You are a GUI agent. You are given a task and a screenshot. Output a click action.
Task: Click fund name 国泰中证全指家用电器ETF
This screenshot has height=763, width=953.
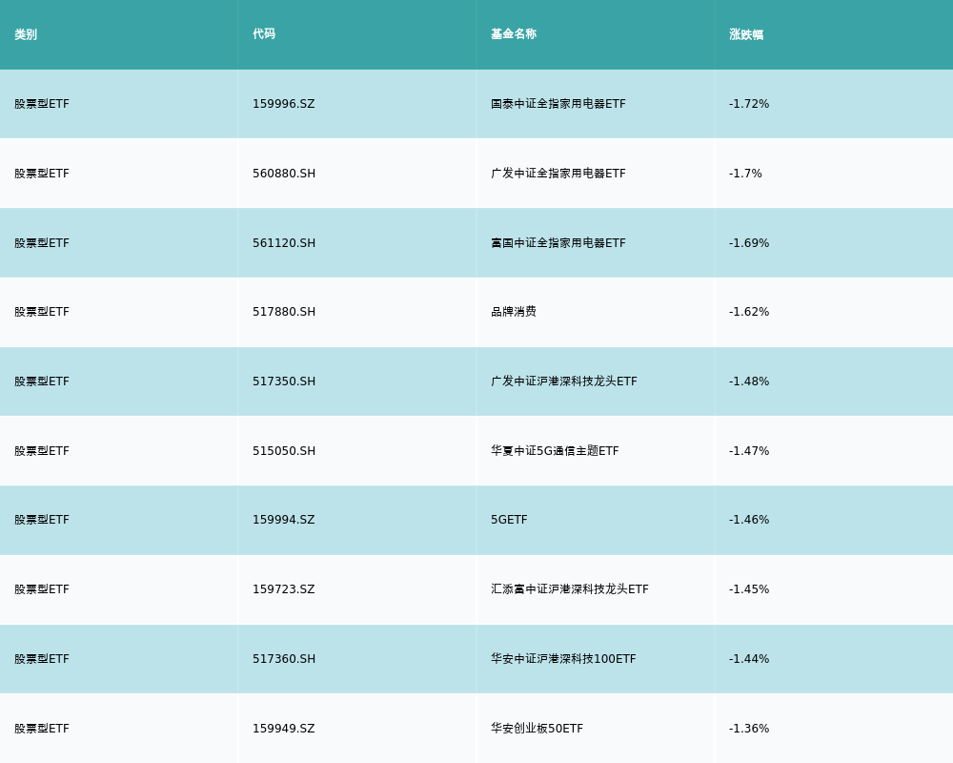pos(558,104)
